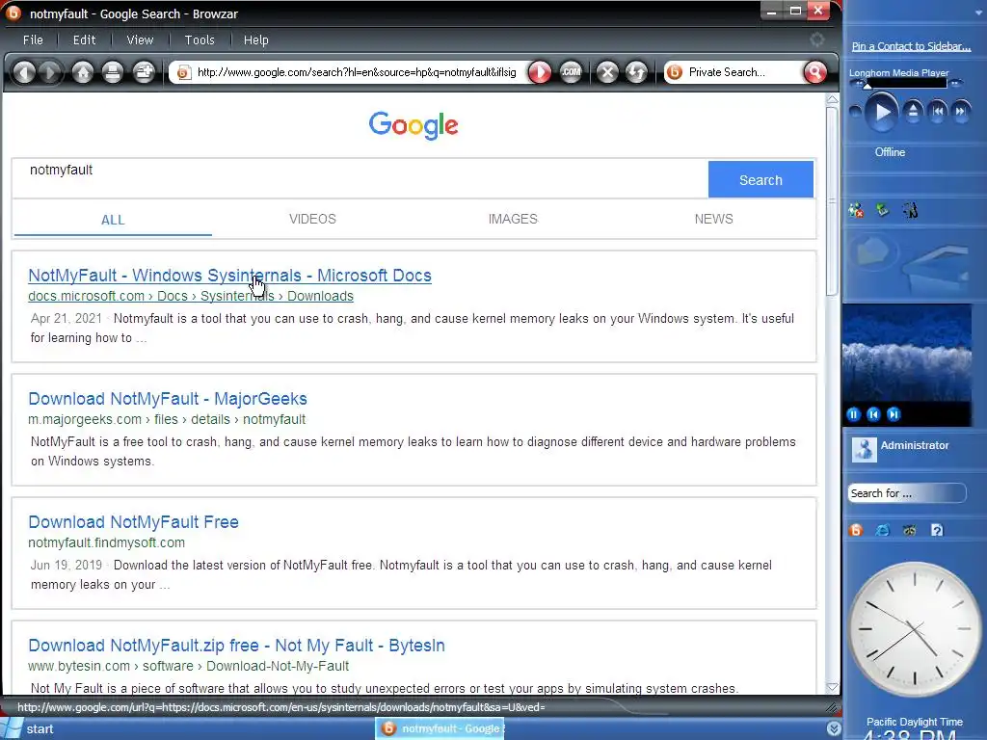Open the Windows start button
The width and height of the screenshot is (987, 740).
click(29, 728)
